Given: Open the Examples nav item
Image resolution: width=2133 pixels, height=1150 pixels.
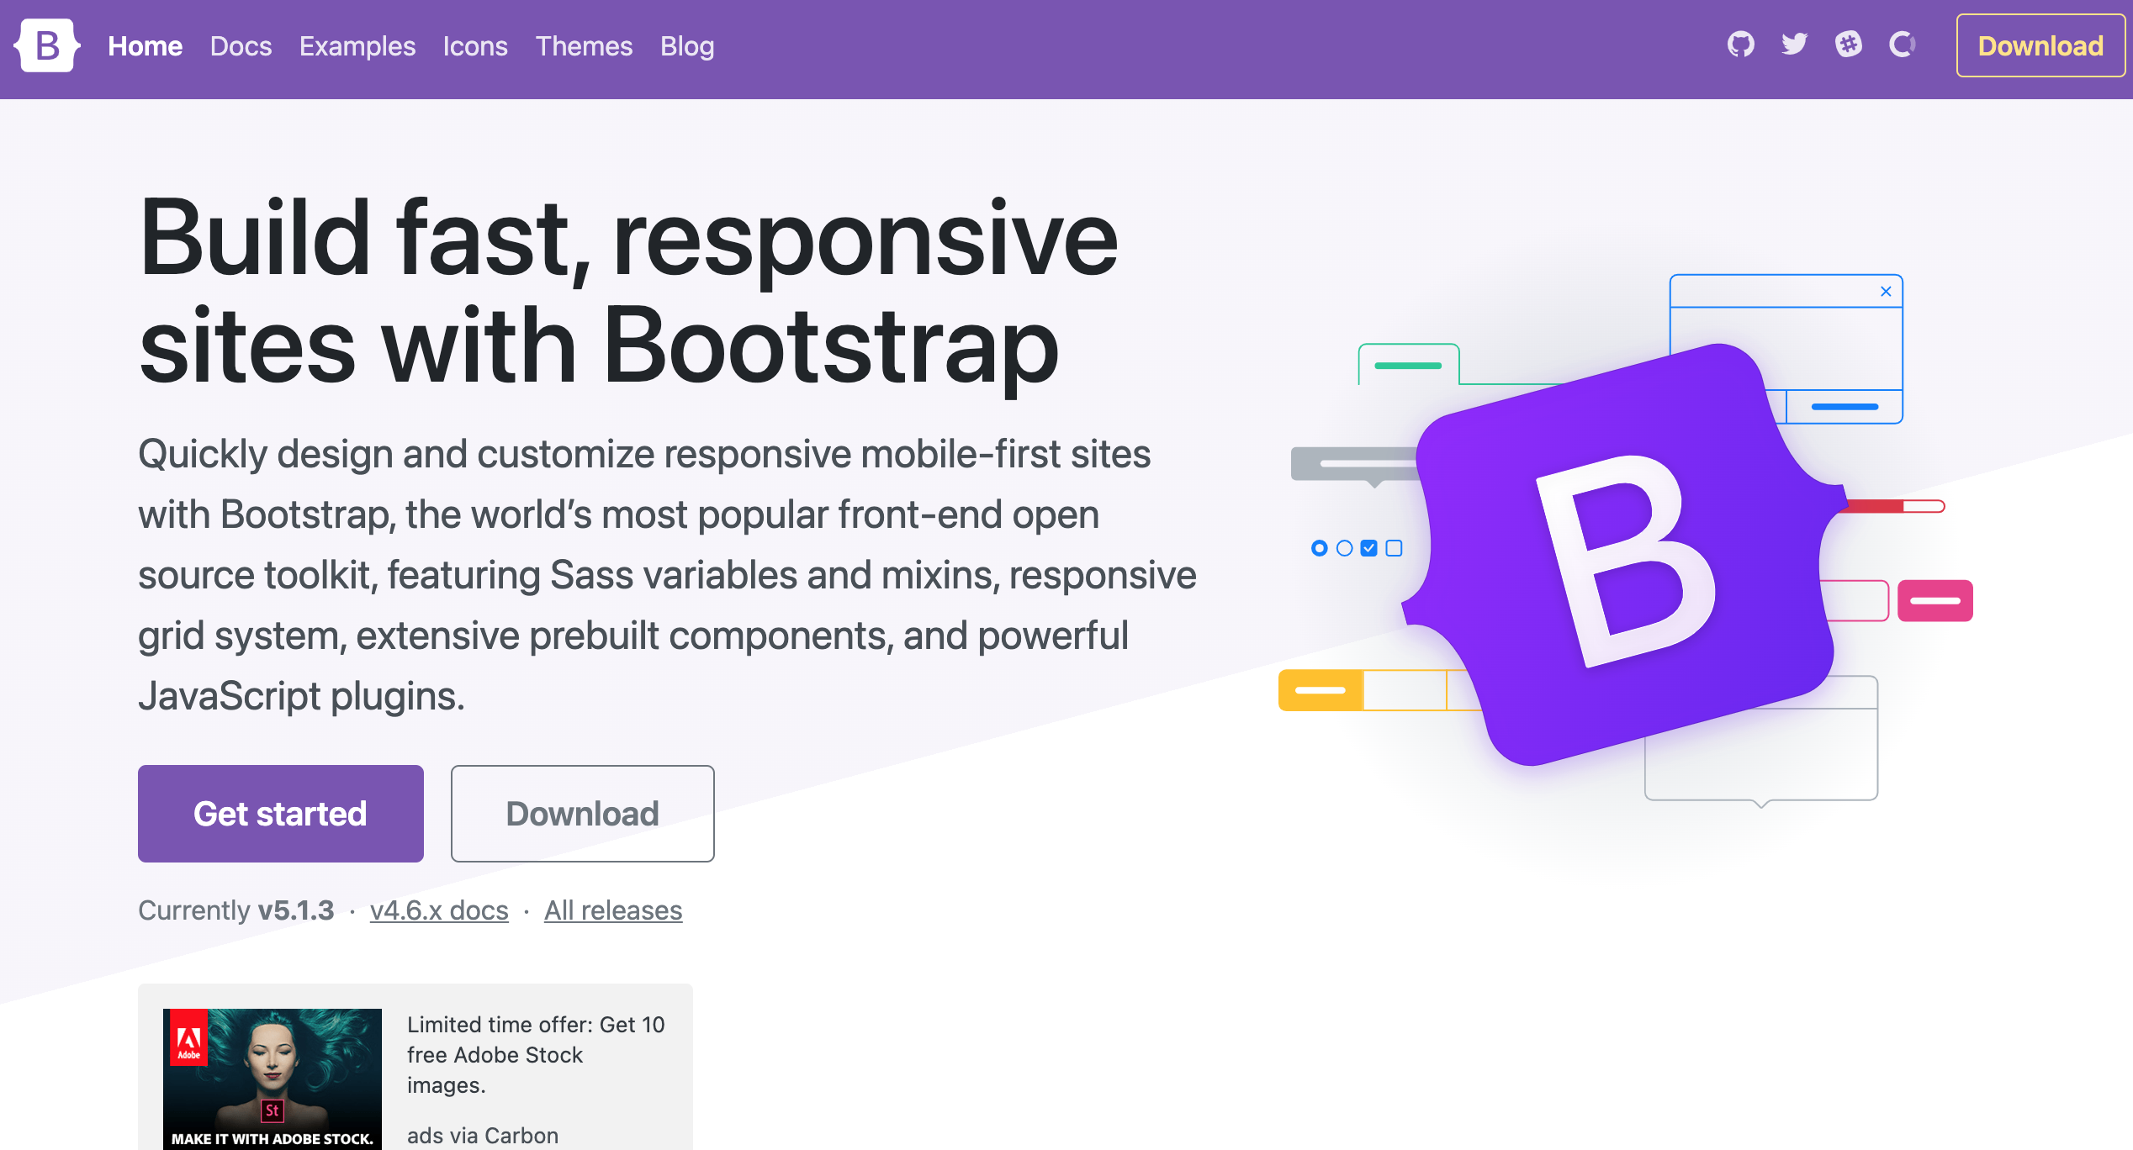Looking at the screenshot, I should tap(357, 46).
